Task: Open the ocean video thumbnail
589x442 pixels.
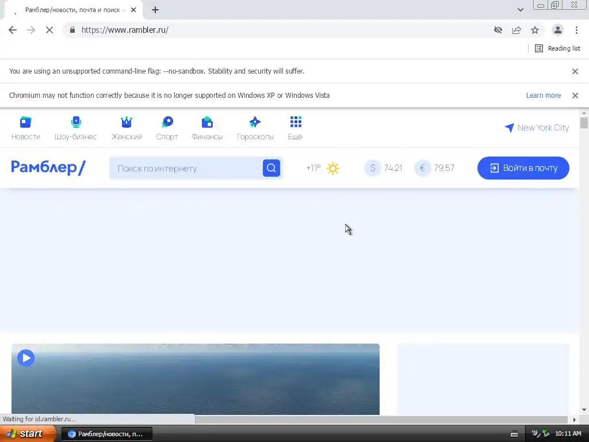Action: (196, 379)
